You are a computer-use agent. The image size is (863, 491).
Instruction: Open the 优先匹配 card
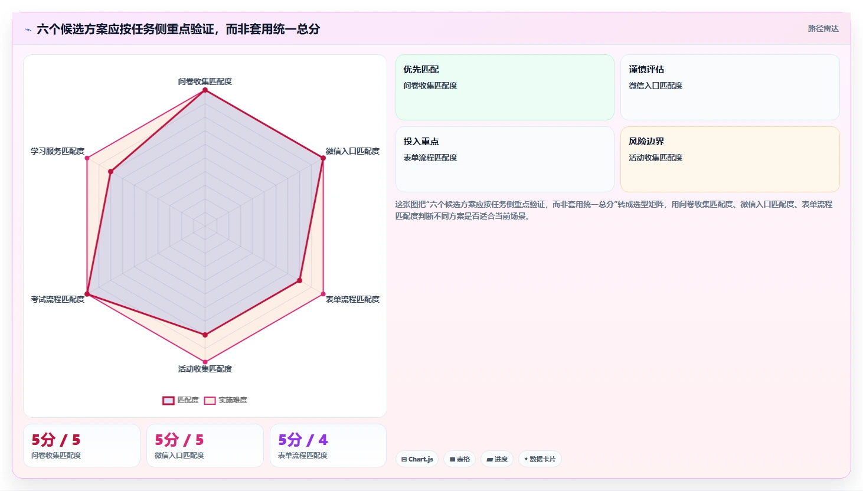pyautogui.click(x=505, y=87)
